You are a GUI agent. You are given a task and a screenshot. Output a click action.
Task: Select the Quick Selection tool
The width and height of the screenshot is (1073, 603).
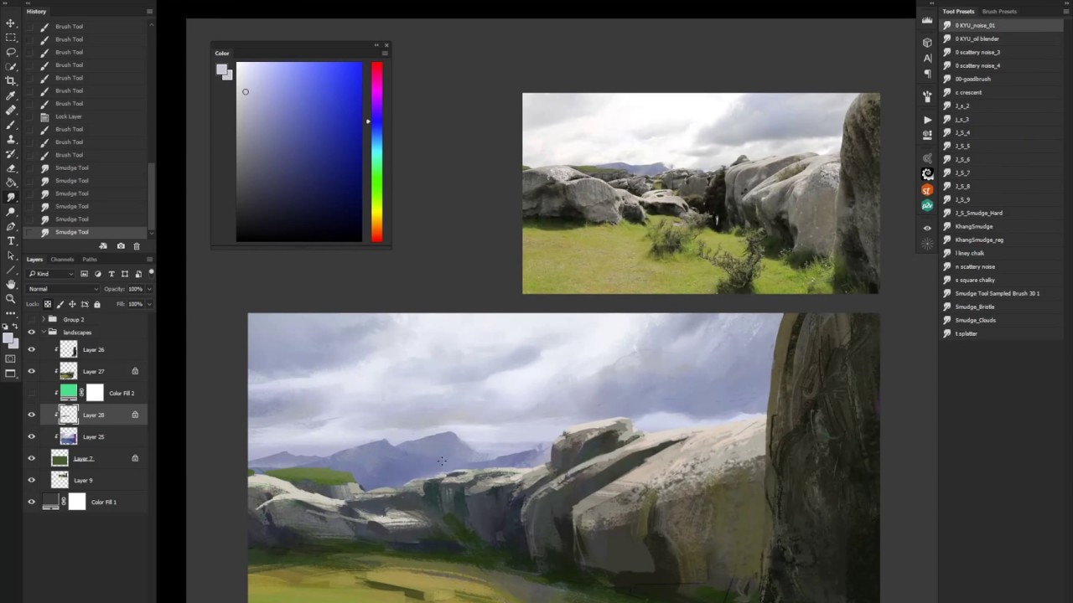(11, 66)
